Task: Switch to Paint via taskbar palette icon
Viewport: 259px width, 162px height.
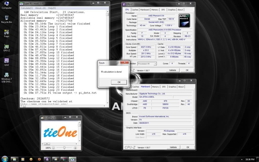Action: (x=56, y=159)
